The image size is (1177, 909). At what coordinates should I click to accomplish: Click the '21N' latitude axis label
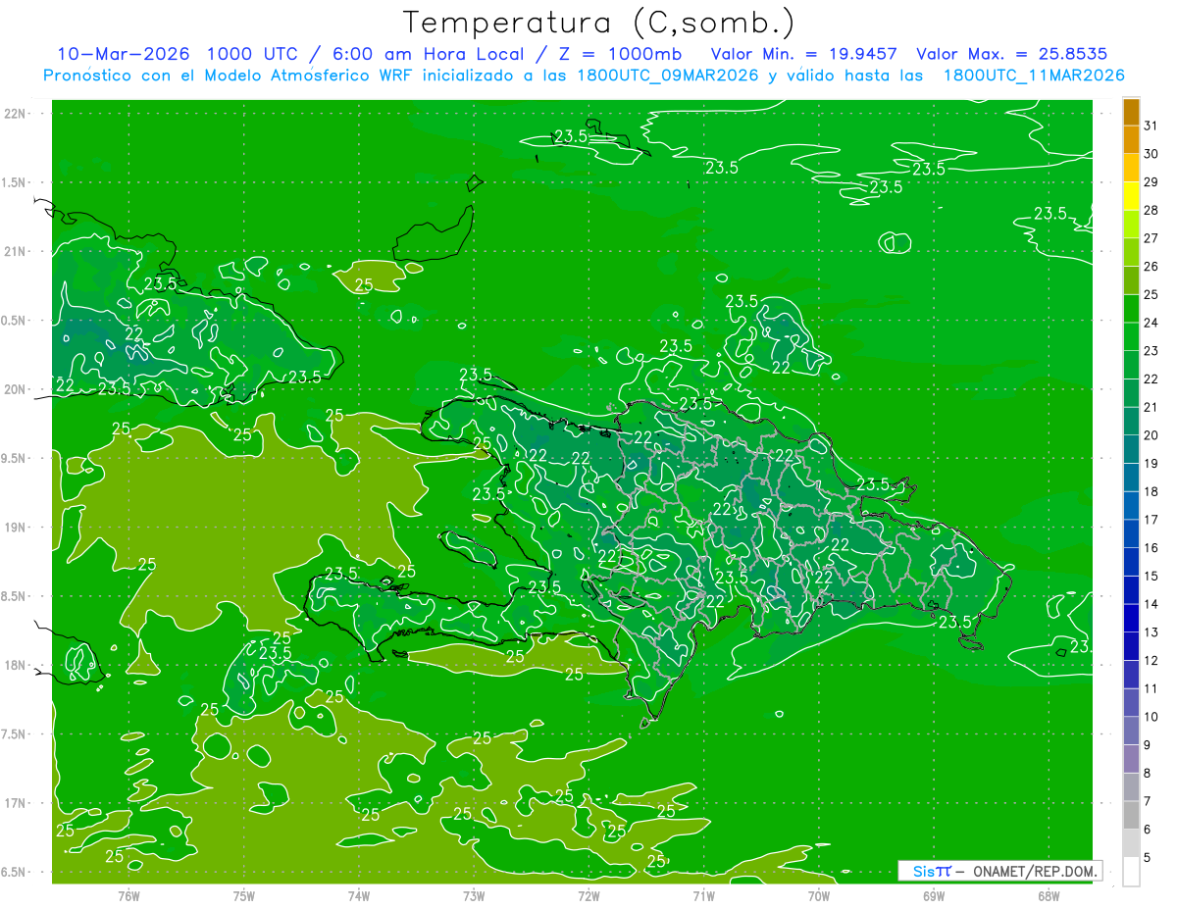coord(15,252)
